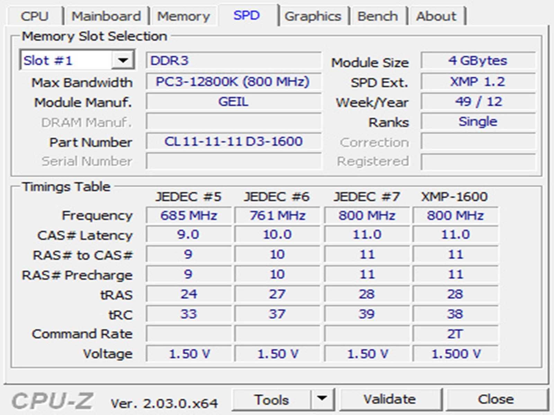Switch to the Bench tab
The image size is (554, 415).
point(377,16)
